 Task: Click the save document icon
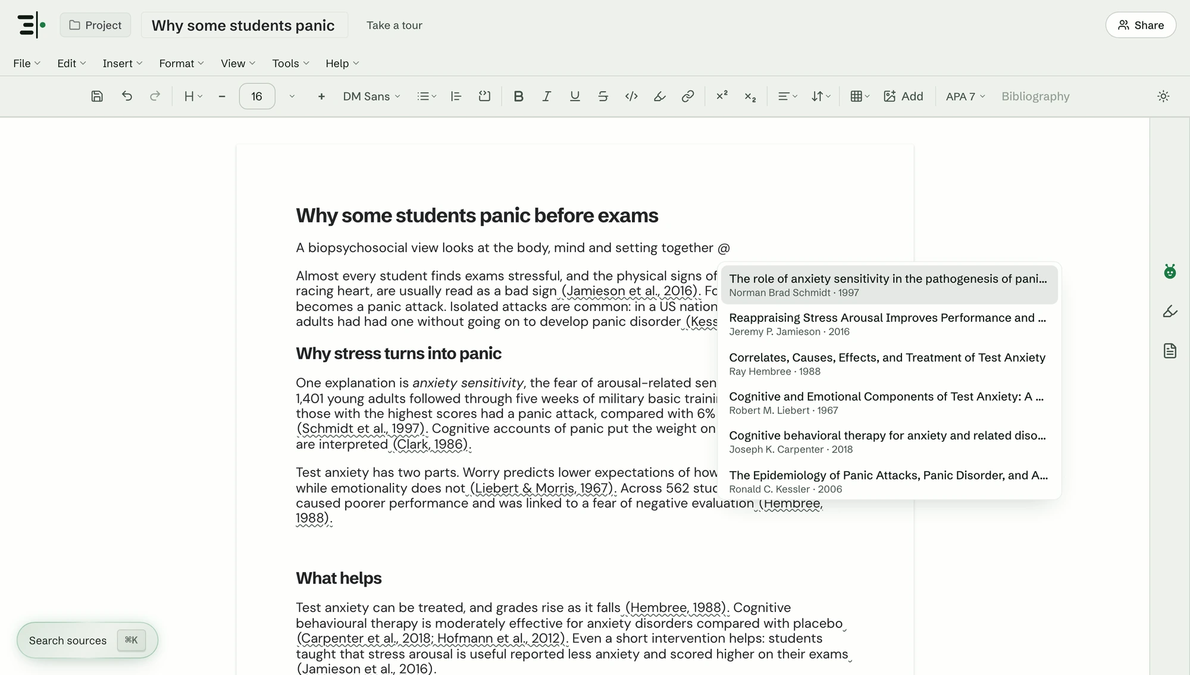pos(97,96)
